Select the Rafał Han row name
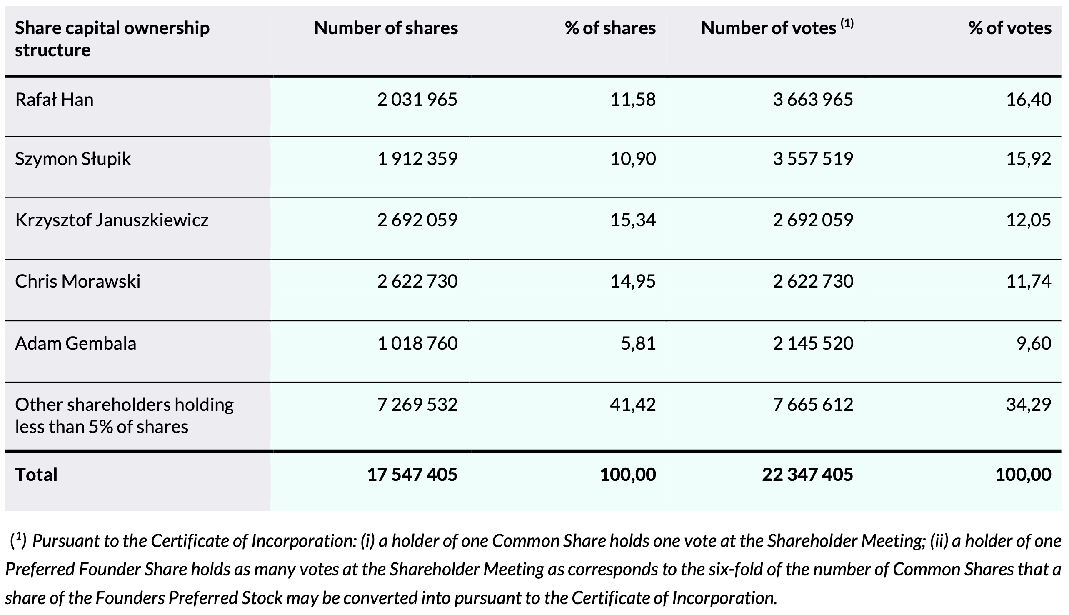The height and width of the screenshot is (615, 1069). point(54,100)
